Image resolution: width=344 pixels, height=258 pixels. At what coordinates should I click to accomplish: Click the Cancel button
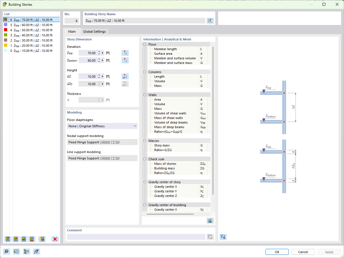303,252
